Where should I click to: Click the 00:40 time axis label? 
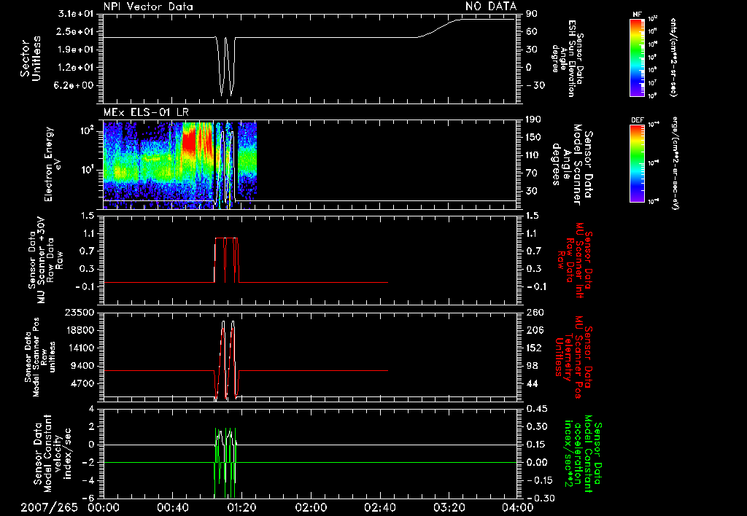coord(172,507)
